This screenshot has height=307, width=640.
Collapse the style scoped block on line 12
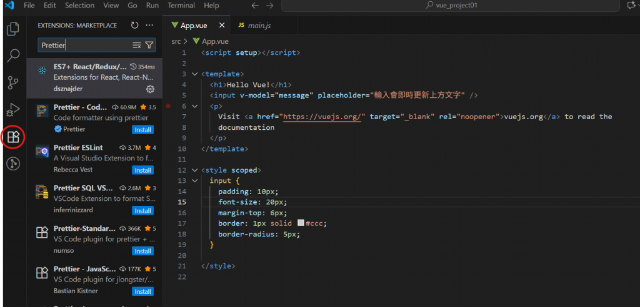pos(195,170)
